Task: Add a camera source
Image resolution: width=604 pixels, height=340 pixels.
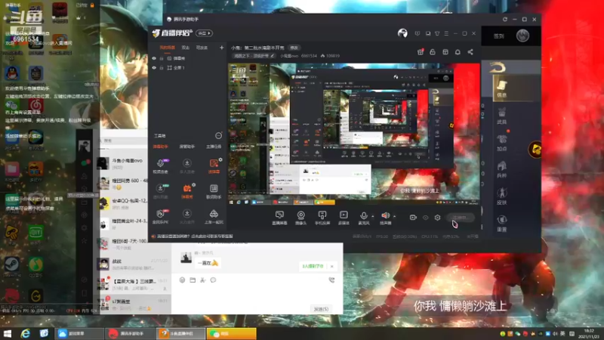Action: click(300, 218)
